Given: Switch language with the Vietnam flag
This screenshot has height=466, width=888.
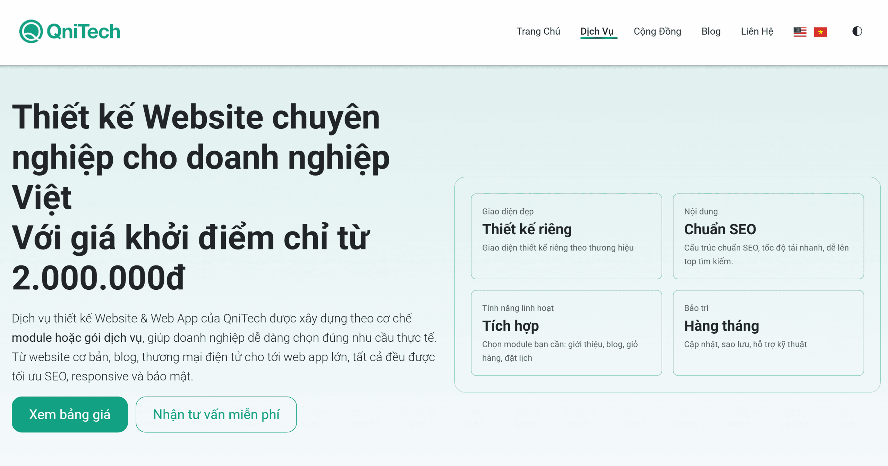Looking at the screenshot, I should pos(820,32).
